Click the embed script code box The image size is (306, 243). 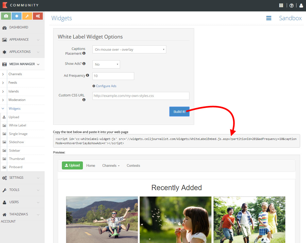(176, 141)
